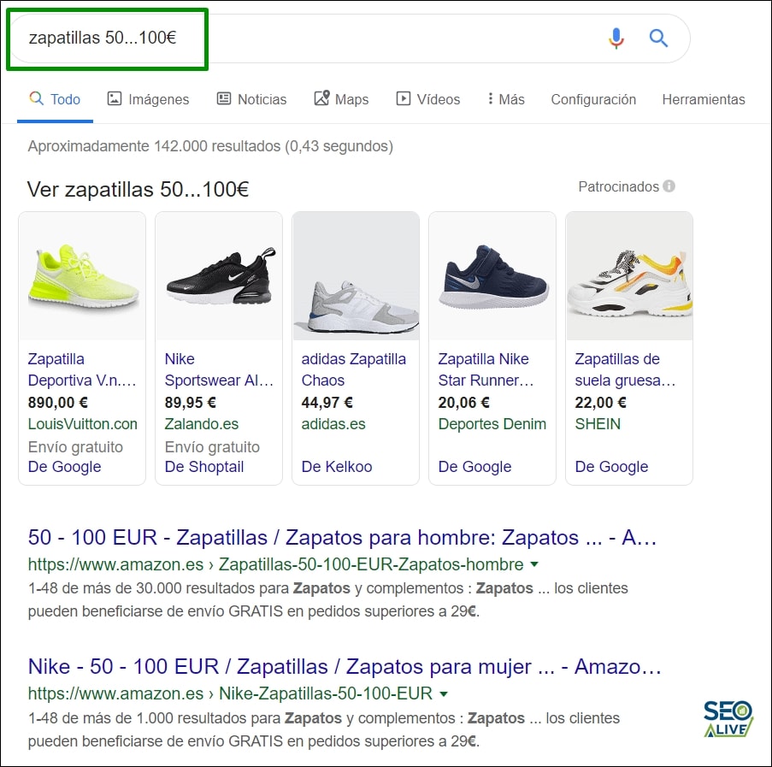Viewport: 772px width, 767px height.
Task: Expand the first Amazon result URL dropdown
Action: [x=534, y=564]
